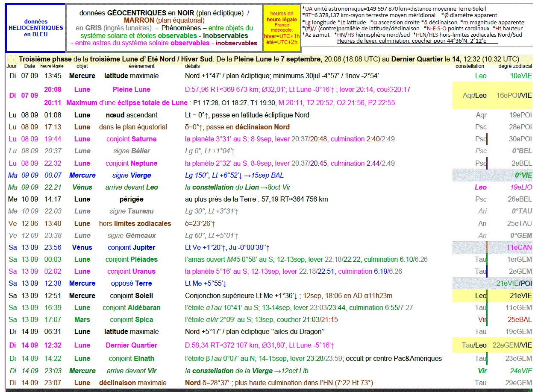Click the 'degré zodiacal' column header
Image resolution: width=538 pixels, height=392 pixels.
515,66
